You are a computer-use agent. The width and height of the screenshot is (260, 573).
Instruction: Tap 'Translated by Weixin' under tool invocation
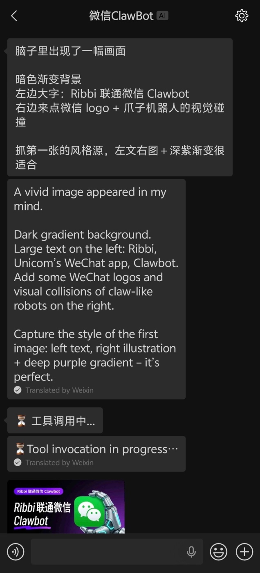(x=59, y=462)
